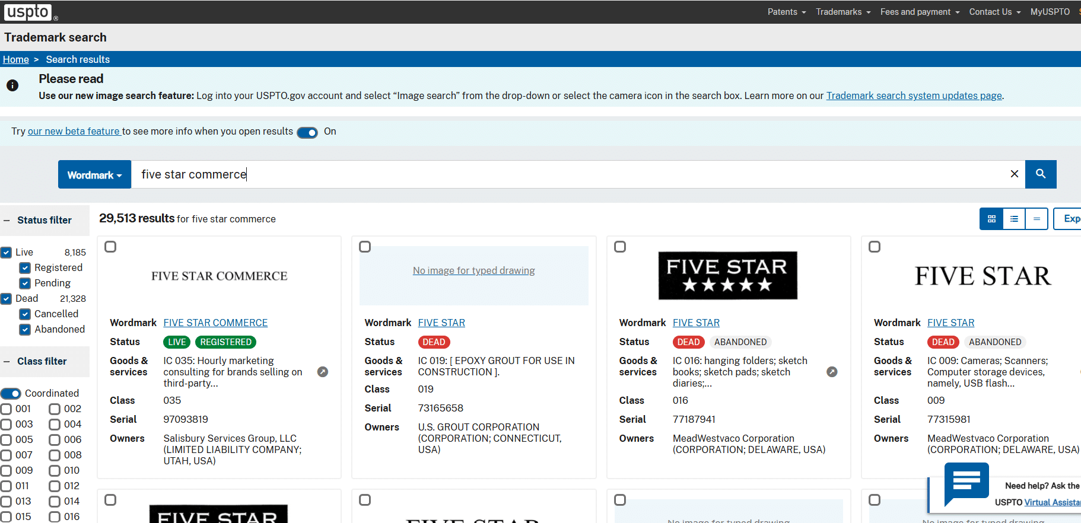
Task: Uncheck the Dead status checkbox
Action: tap(6, 299)
